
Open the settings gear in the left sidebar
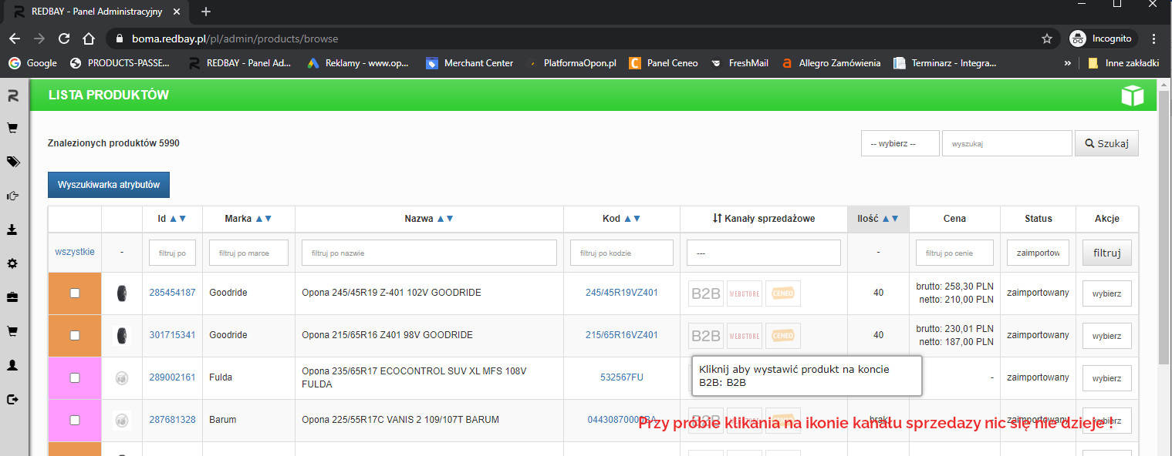13,263
